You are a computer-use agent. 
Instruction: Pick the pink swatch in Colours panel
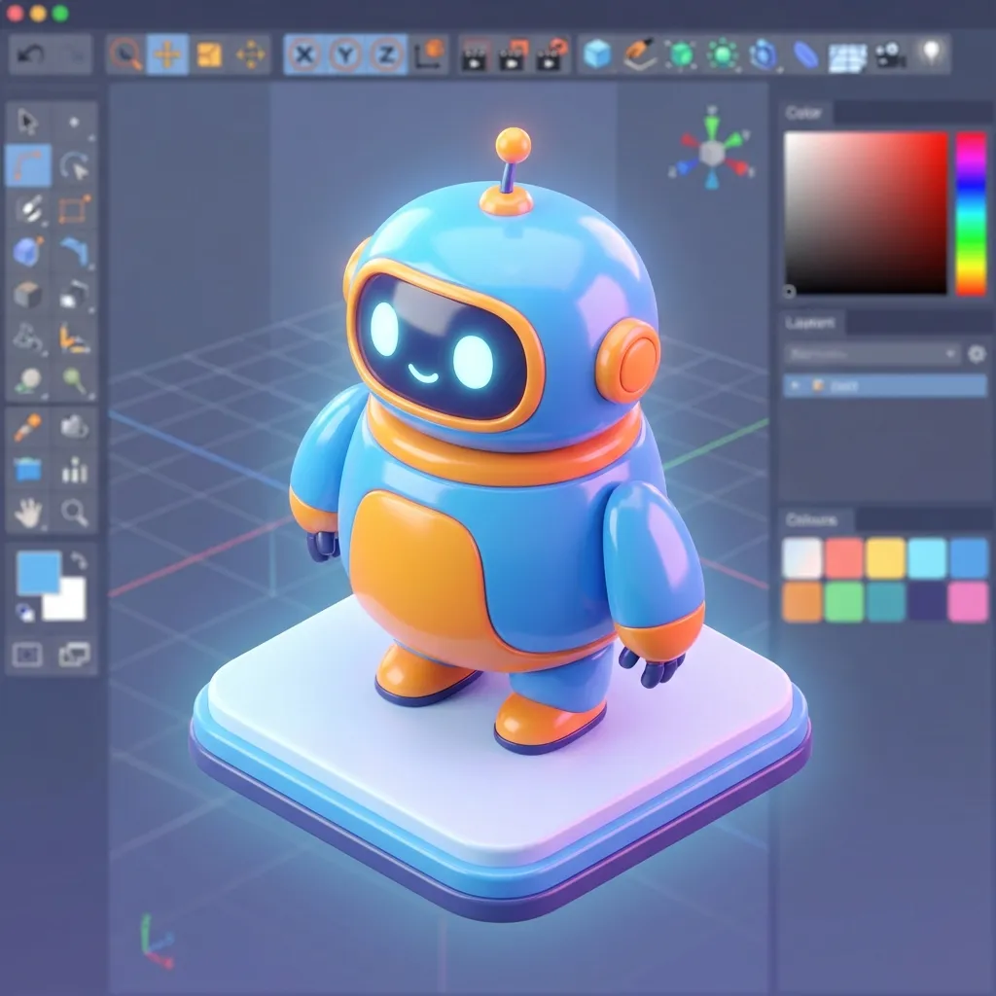pyautogui.click(x=968, y=602)
